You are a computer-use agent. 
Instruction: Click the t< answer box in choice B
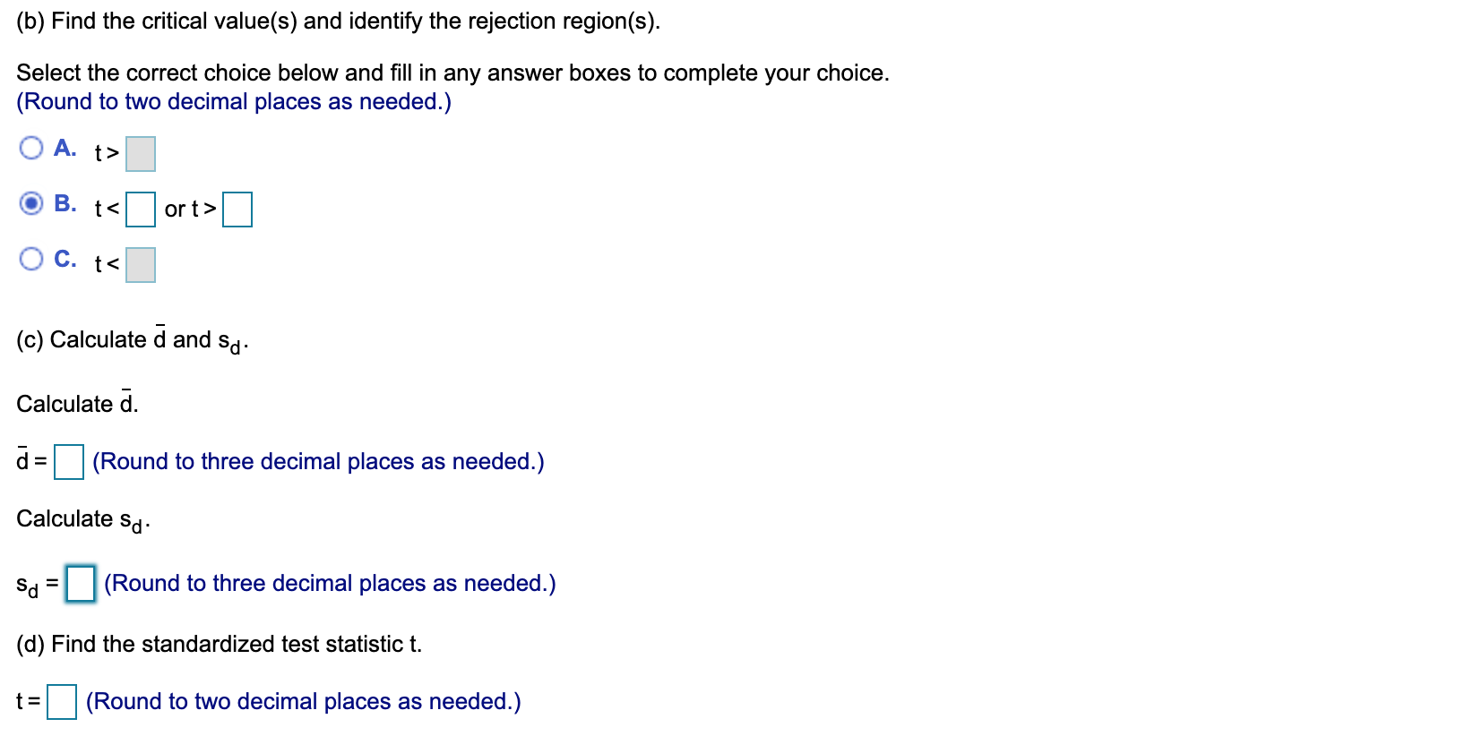(x=140, y=210)
